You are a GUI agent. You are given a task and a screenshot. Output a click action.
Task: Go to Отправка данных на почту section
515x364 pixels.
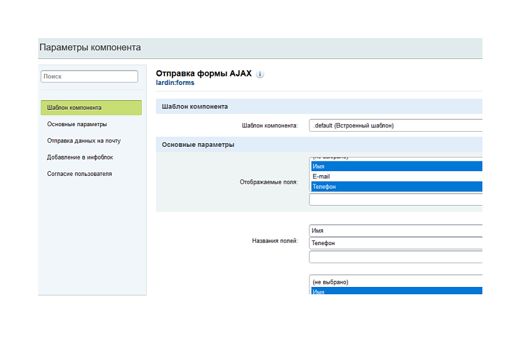click(x=84, y=141)
